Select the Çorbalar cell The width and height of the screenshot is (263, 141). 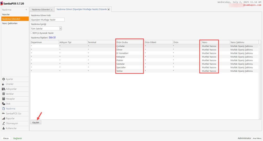[x=130, y=46]
